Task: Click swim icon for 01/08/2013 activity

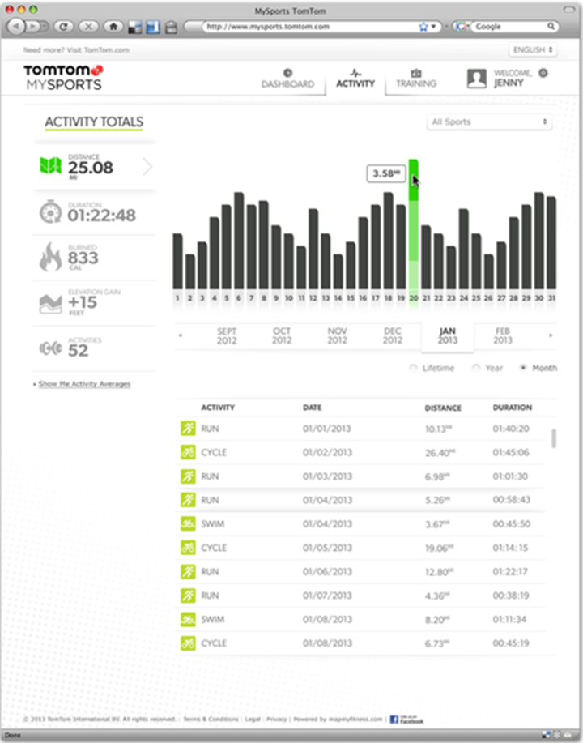Action: [188, 619]
